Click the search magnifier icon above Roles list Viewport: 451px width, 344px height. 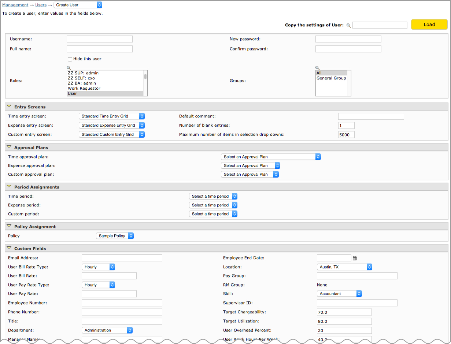tap(69, 68)
